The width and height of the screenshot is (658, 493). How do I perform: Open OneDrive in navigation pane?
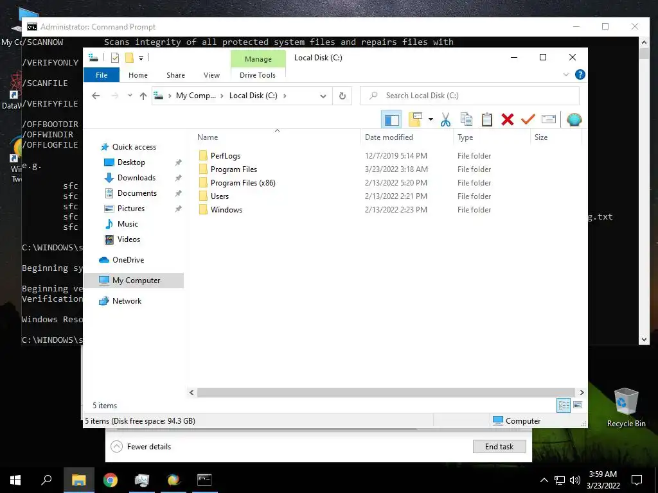coord(128,260)
